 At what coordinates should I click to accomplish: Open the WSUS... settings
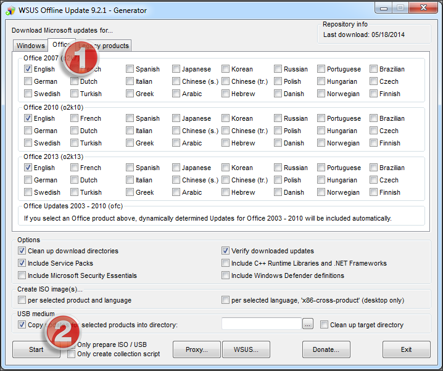coord(246,349)
